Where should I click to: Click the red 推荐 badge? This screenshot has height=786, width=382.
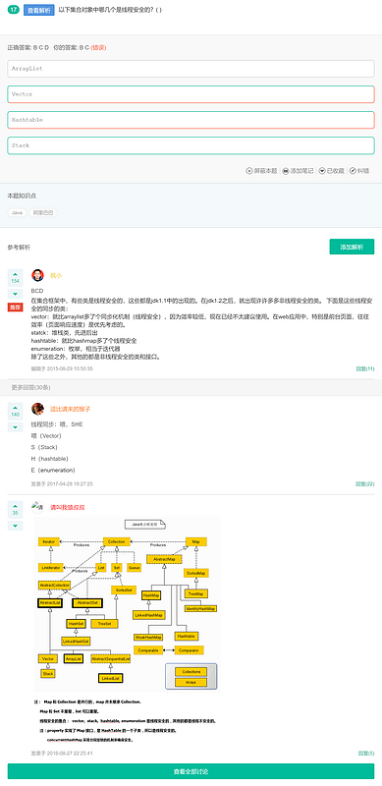pos(15,307)
